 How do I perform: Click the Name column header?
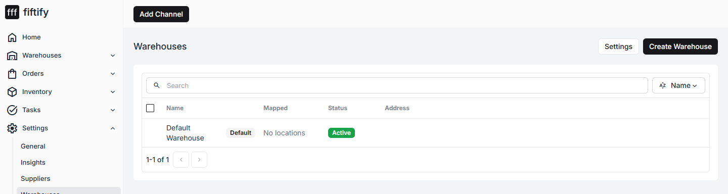[175, 108]
